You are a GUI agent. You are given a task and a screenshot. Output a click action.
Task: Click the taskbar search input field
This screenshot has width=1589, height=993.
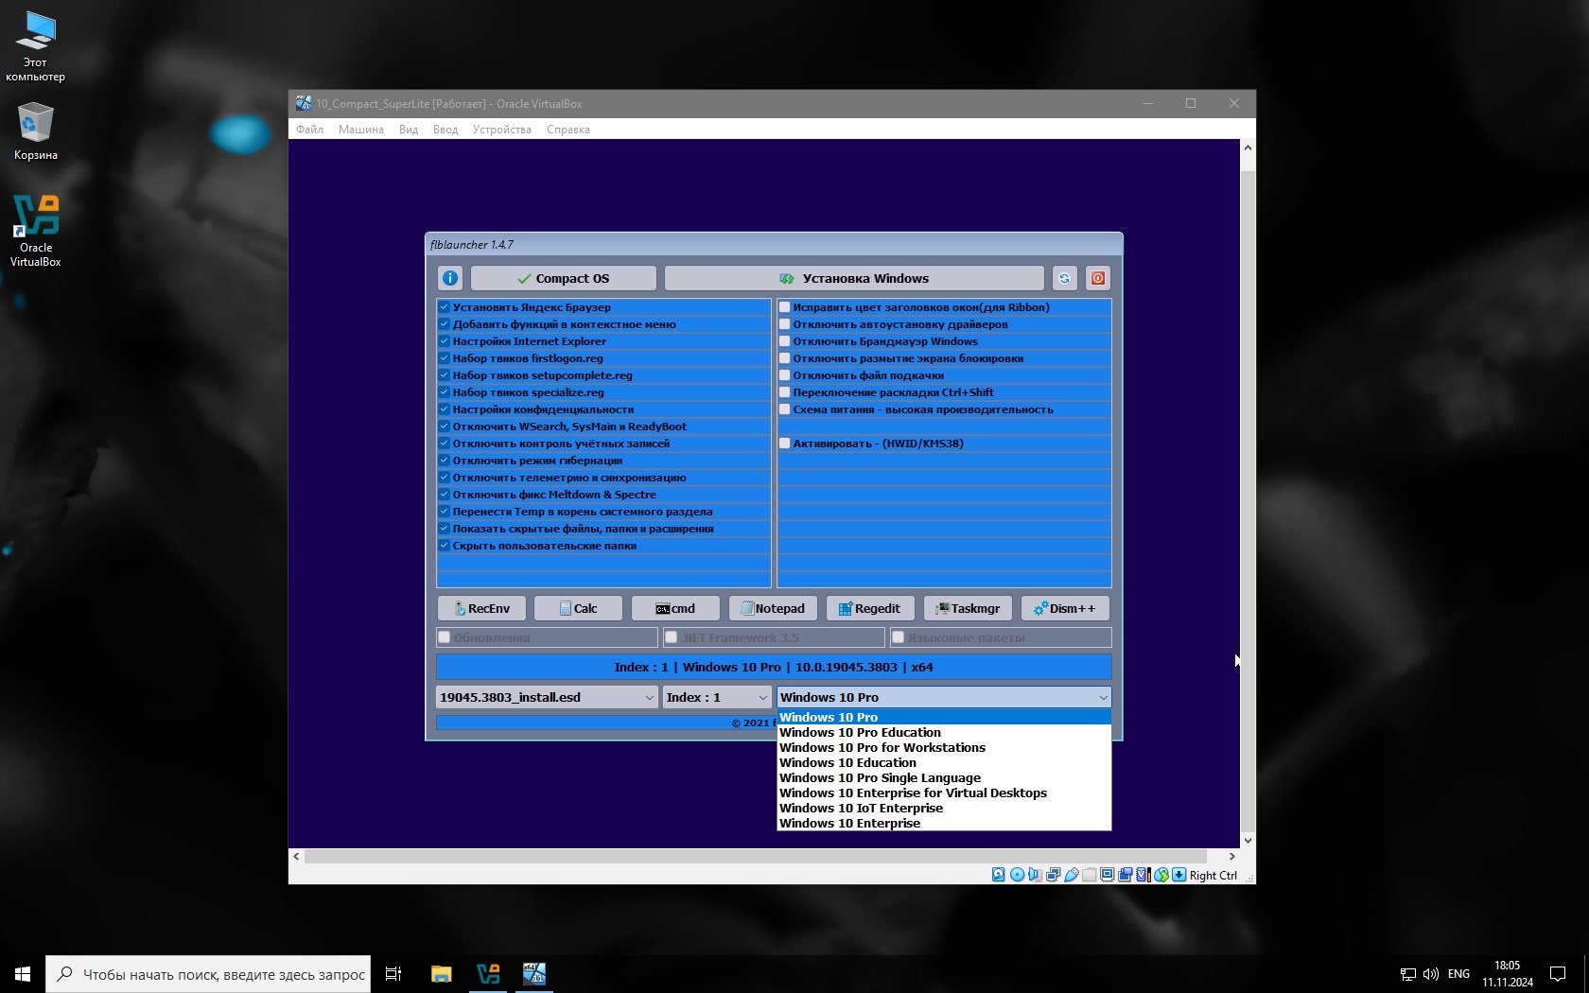222,974
